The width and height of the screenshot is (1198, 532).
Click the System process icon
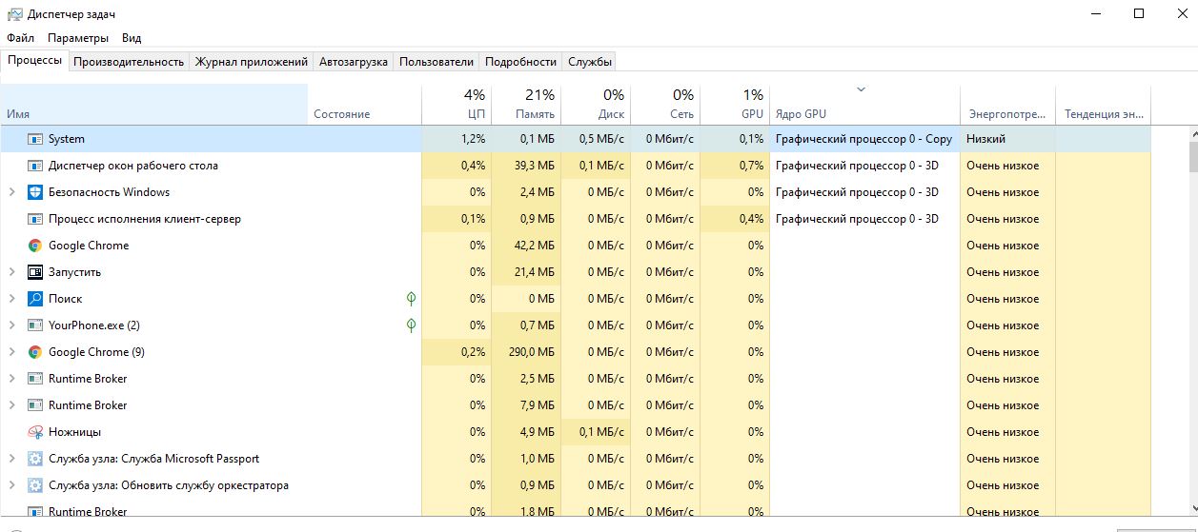click(x=35, y=139)
